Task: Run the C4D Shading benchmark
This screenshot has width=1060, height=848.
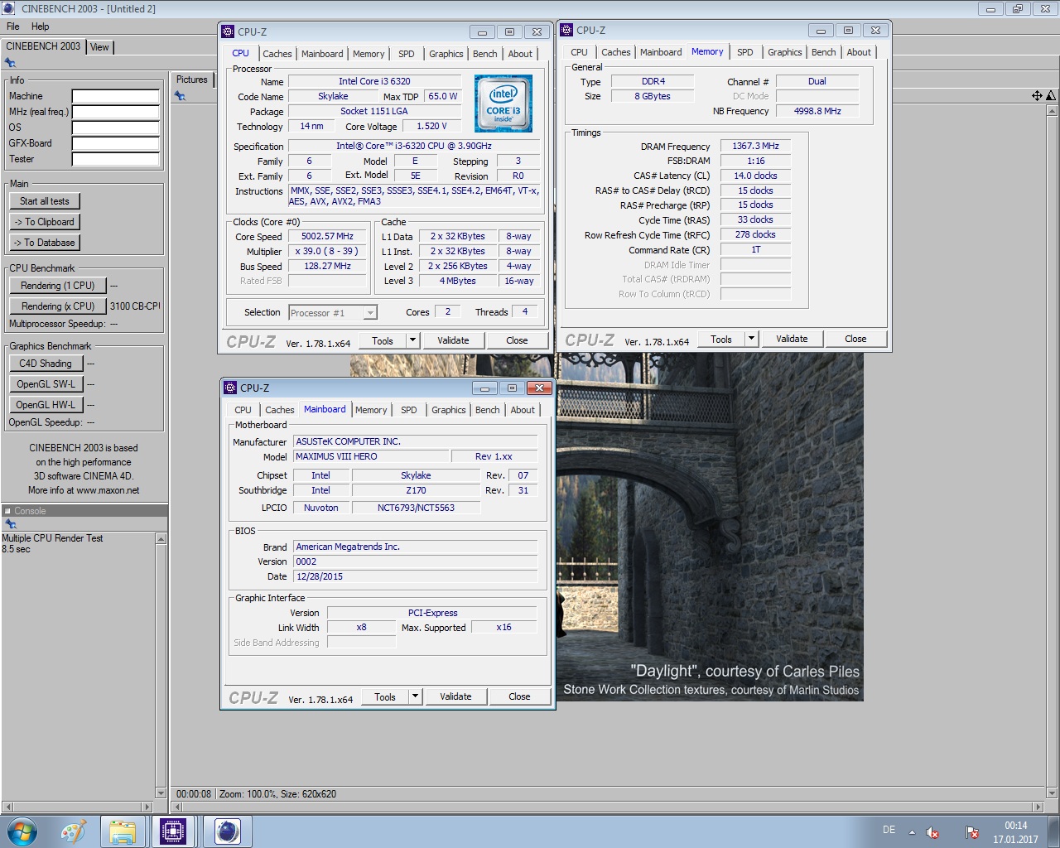Action: click(46, 364)
